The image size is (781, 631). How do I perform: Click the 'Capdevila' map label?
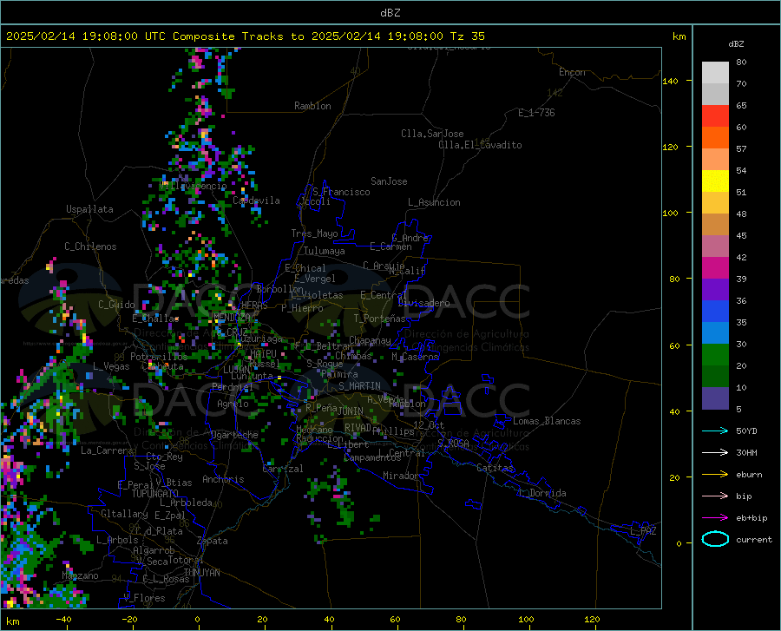point(256,200)
